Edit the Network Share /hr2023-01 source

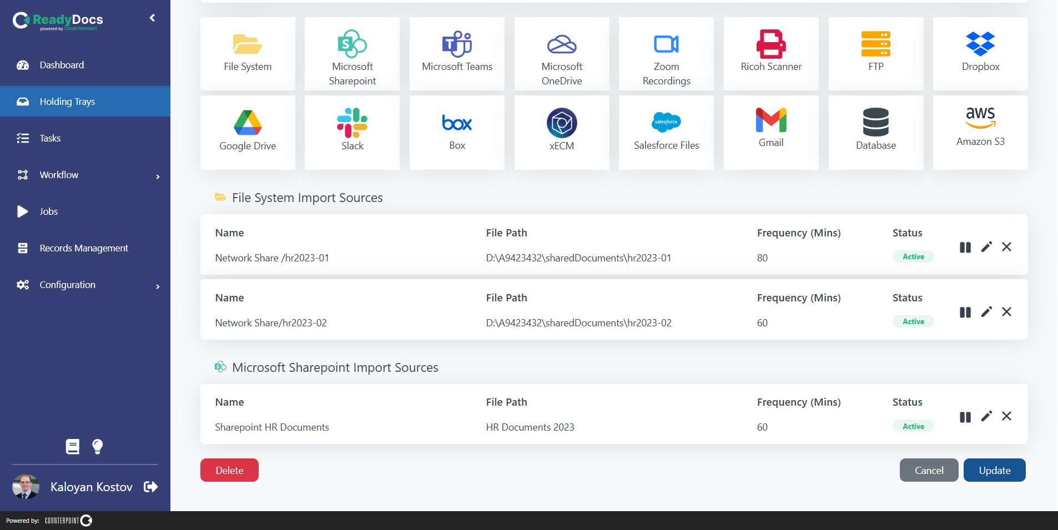[x=986, y=247]
